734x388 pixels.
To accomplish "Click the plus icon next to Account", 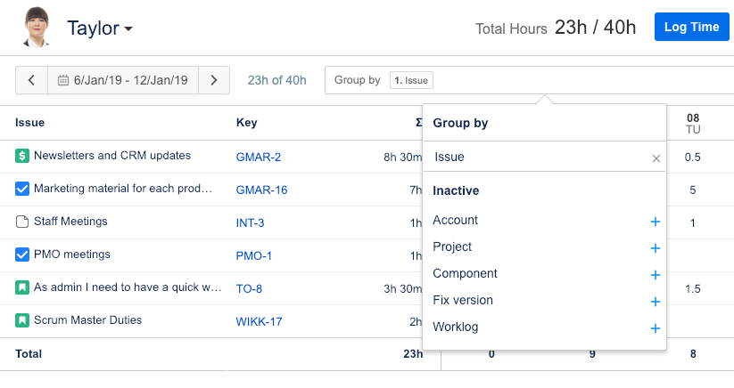I will pos(656,222).
